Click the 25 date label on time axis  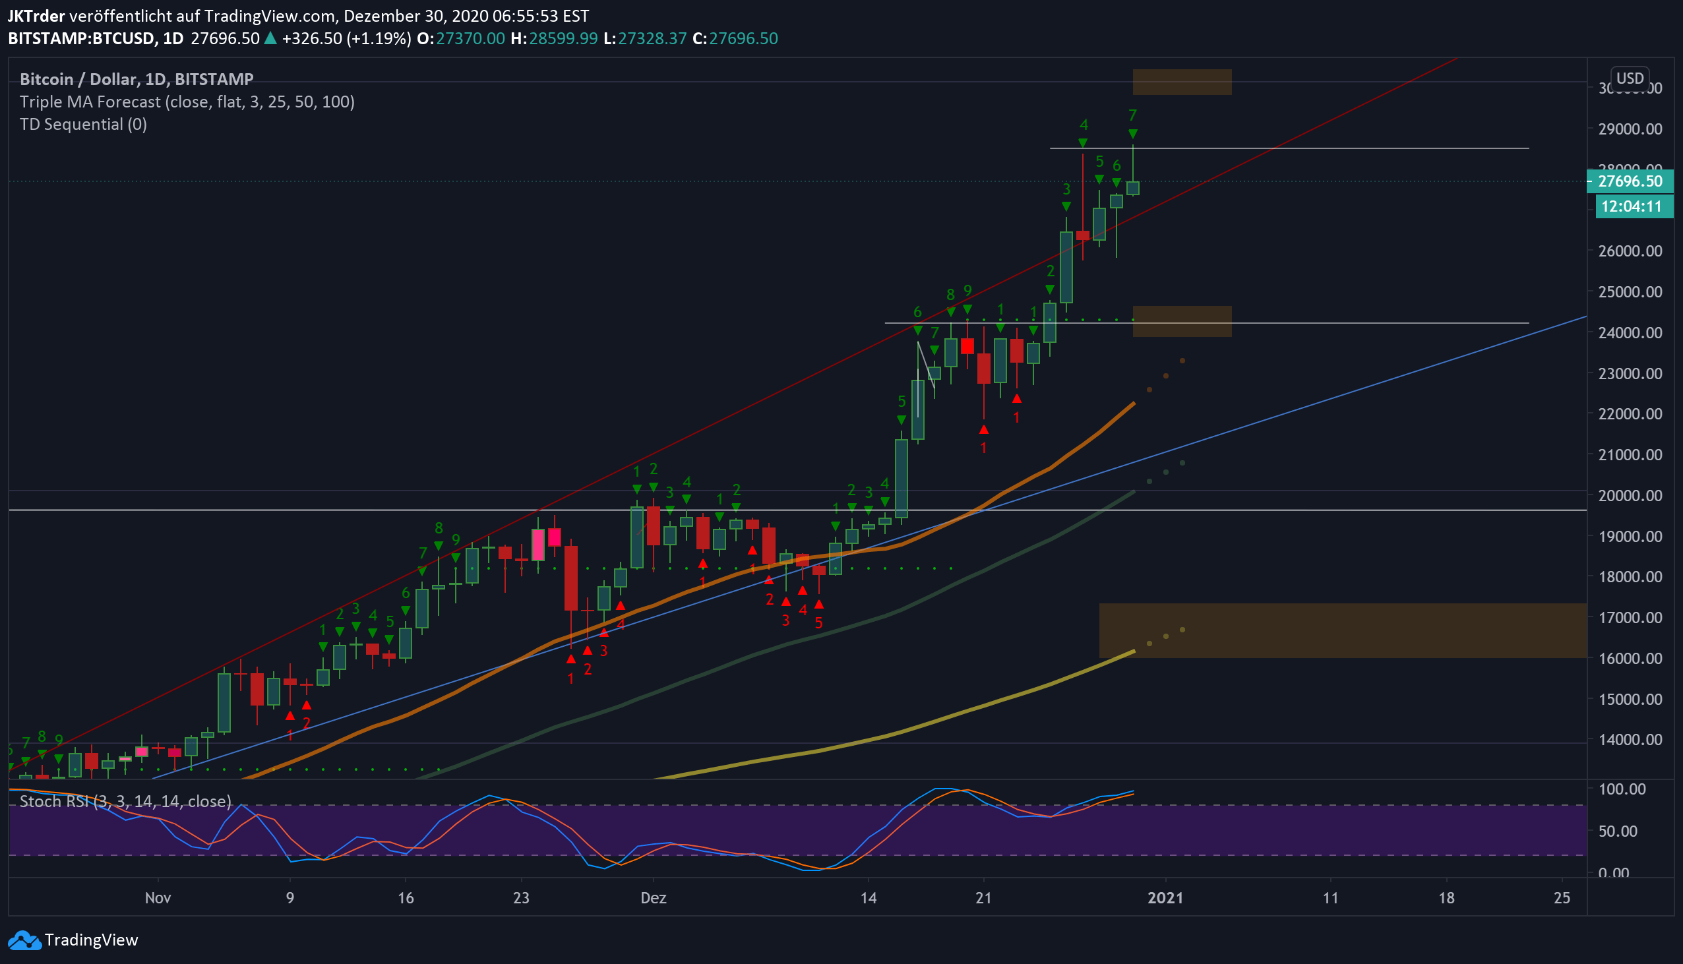click(x=1562, y=899)
